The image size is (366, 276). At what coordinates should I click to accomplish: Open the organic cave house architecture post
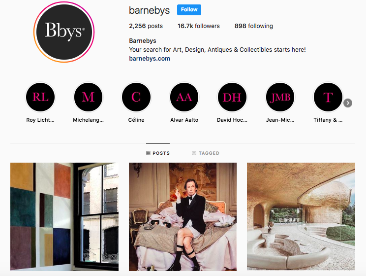(301, 217)
